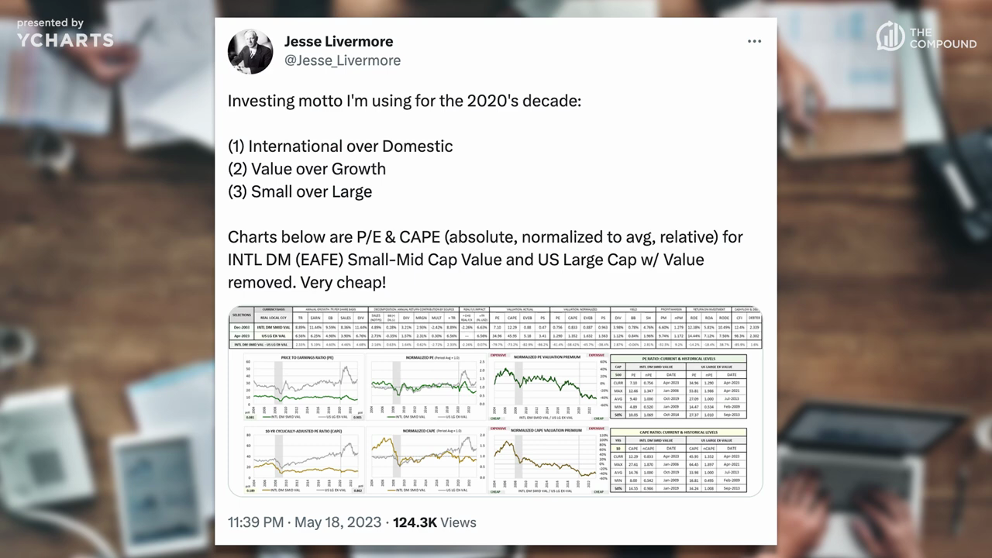Click The Compound text beside the logo
Viewport: 992px width, 558px height.
pyautogui.click(x=943, y=37)
